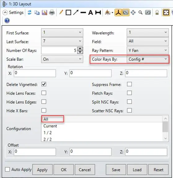Screen dimensions: 173x178
Task: Click the Reset button
Action: tap(158, 170)
